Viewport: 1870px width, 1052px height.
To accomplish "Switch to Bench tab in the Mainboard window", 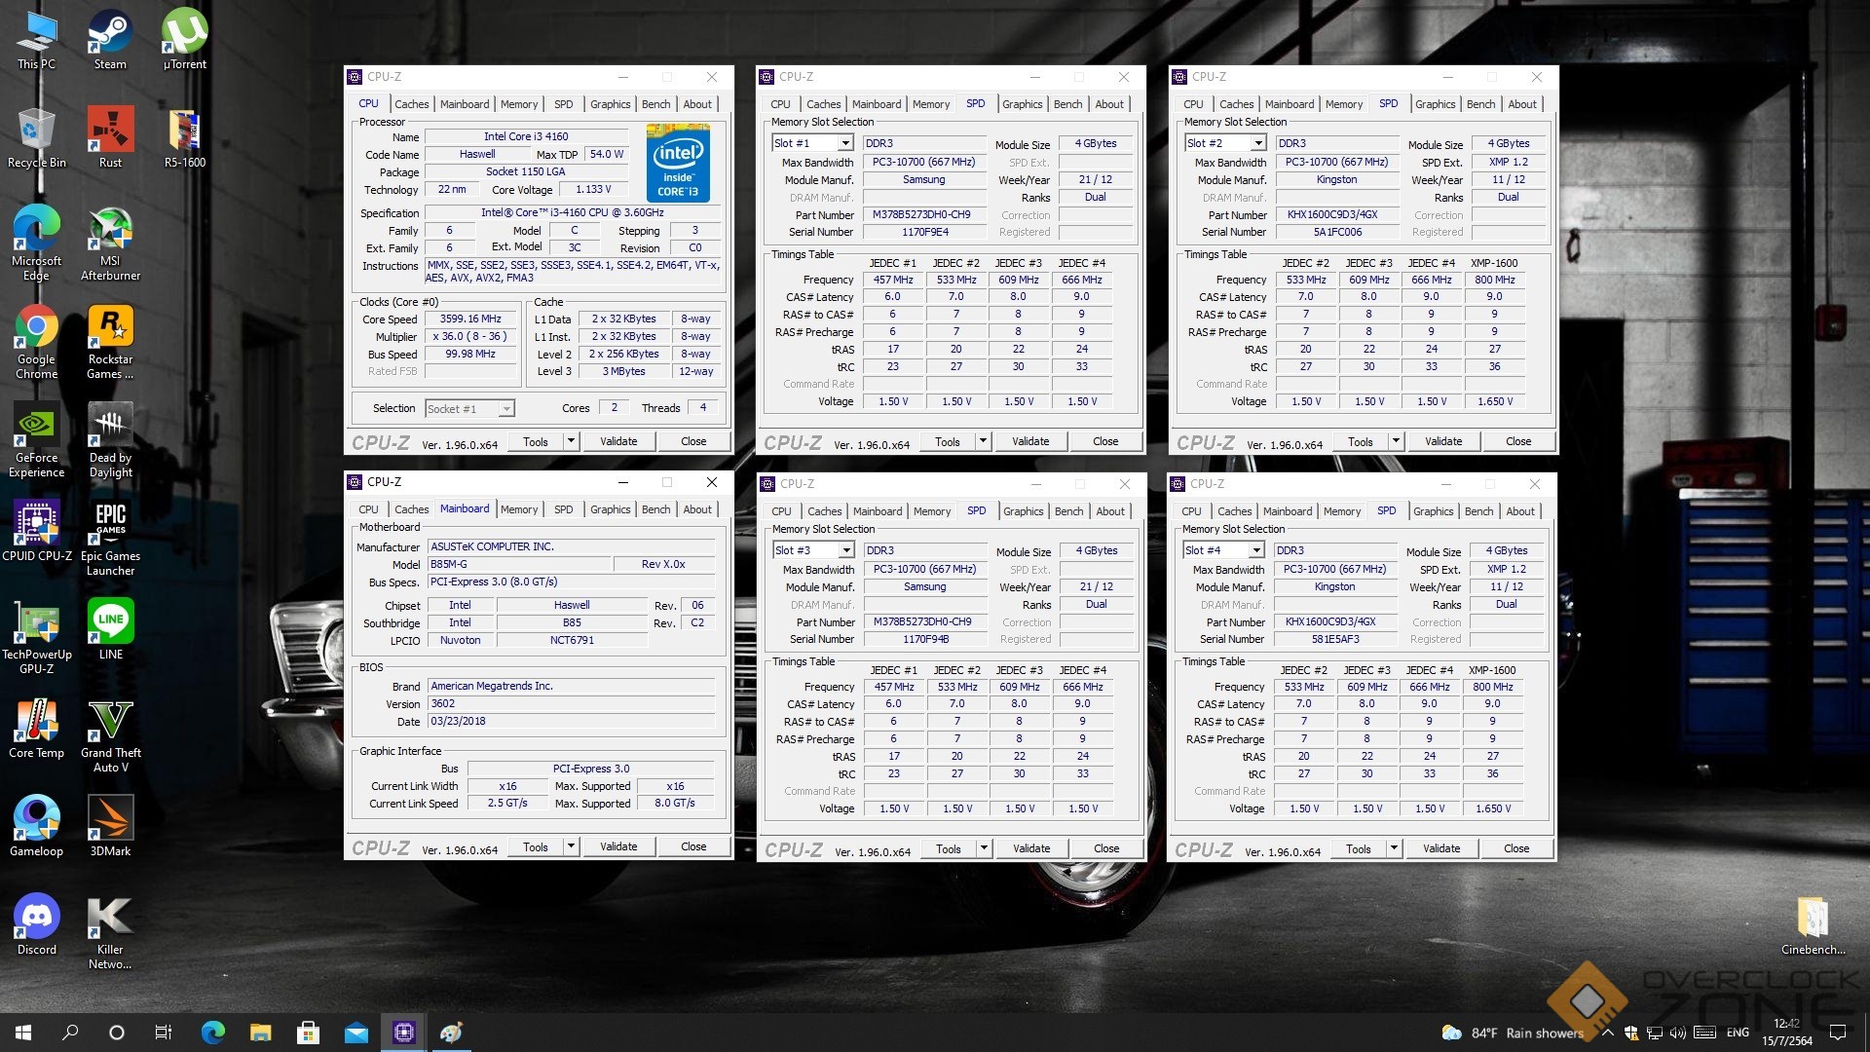I will click(655, 509).
